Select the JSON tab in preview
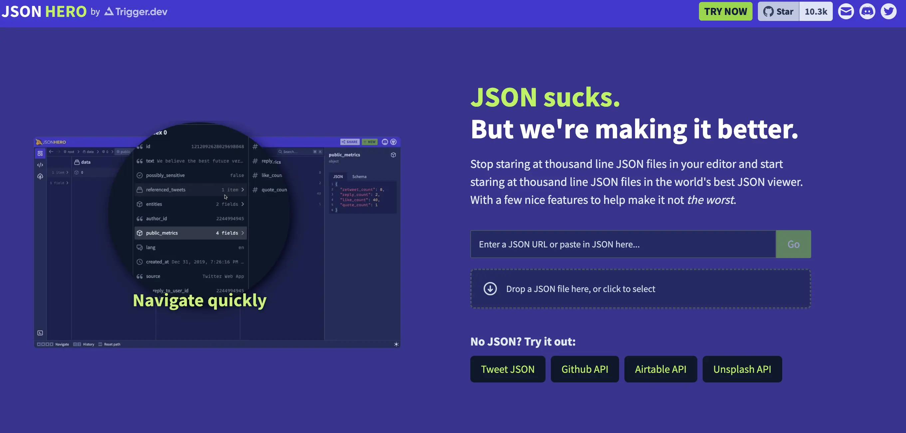 (x=338, y=177)
